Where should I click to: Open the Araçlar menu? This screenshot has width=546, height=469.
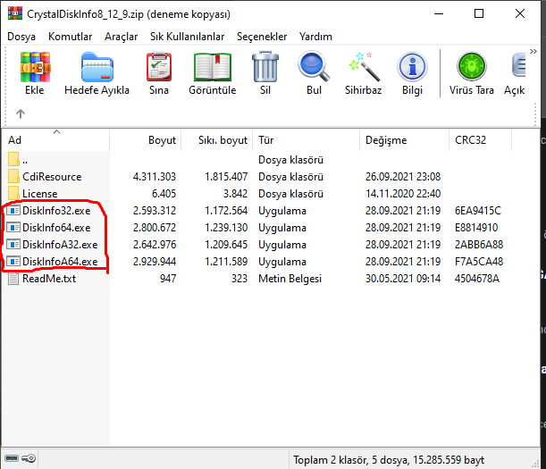[122, 37]
